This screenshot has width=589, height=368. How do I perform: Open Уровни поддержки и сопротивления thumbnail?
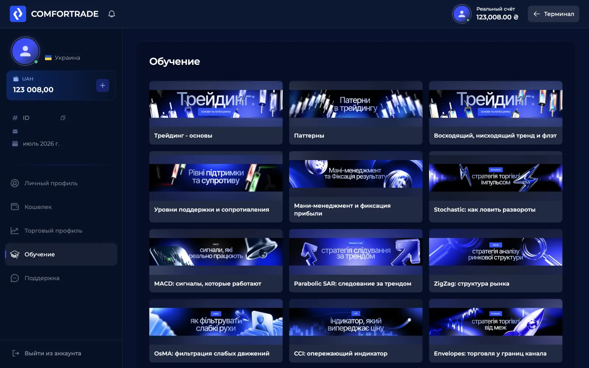216,178
